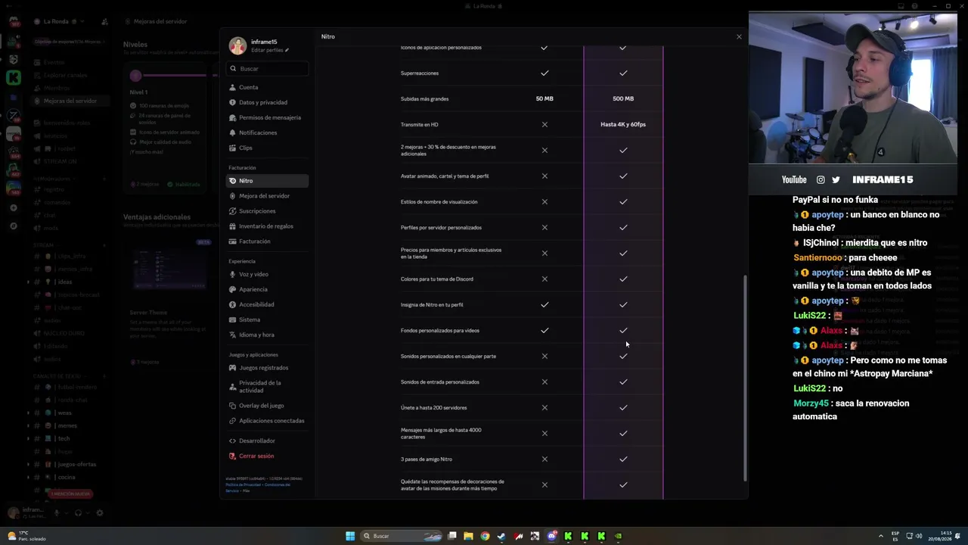Open Permisos de mensajería settings icon
Image resolution: width=968 pixels, height=545 pixels.
point(233,117)
